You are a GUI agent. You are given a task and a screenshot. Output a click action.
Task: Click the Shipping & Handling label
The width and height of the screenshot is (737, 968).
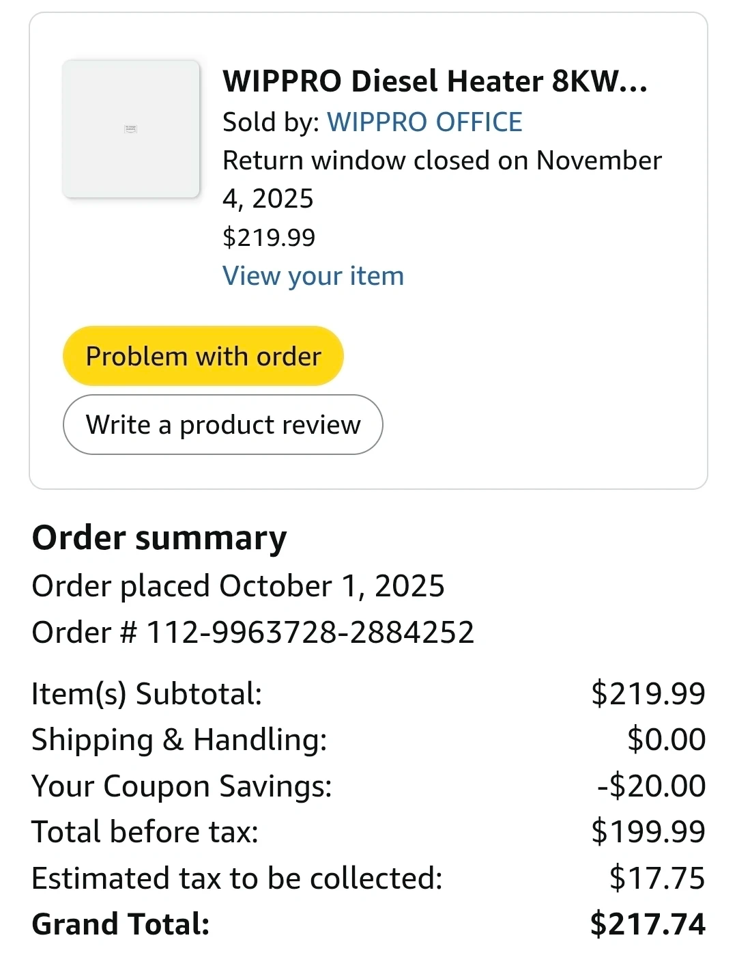pyautogui.click(x=179, y=740)
